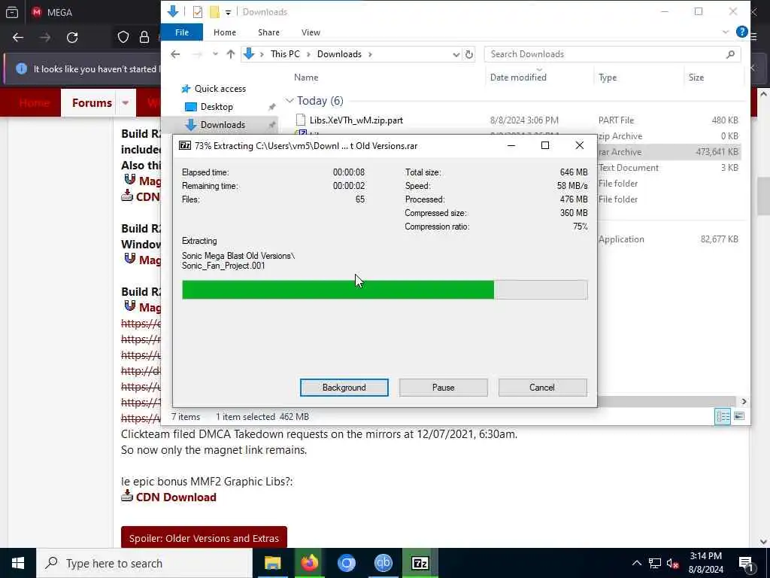This screenshot has width=770, height=578.
Task: Open 7-Zip from taskbar
Action: point(420,563)
